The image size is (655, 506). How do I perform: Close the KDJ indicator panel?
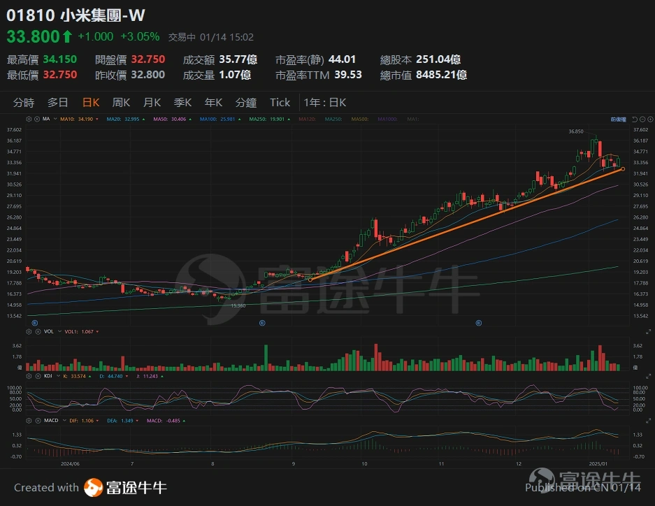38,376
